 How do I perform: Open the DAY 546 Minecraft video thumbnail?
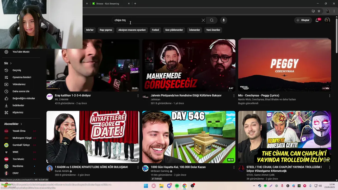[x=189, y=137]
